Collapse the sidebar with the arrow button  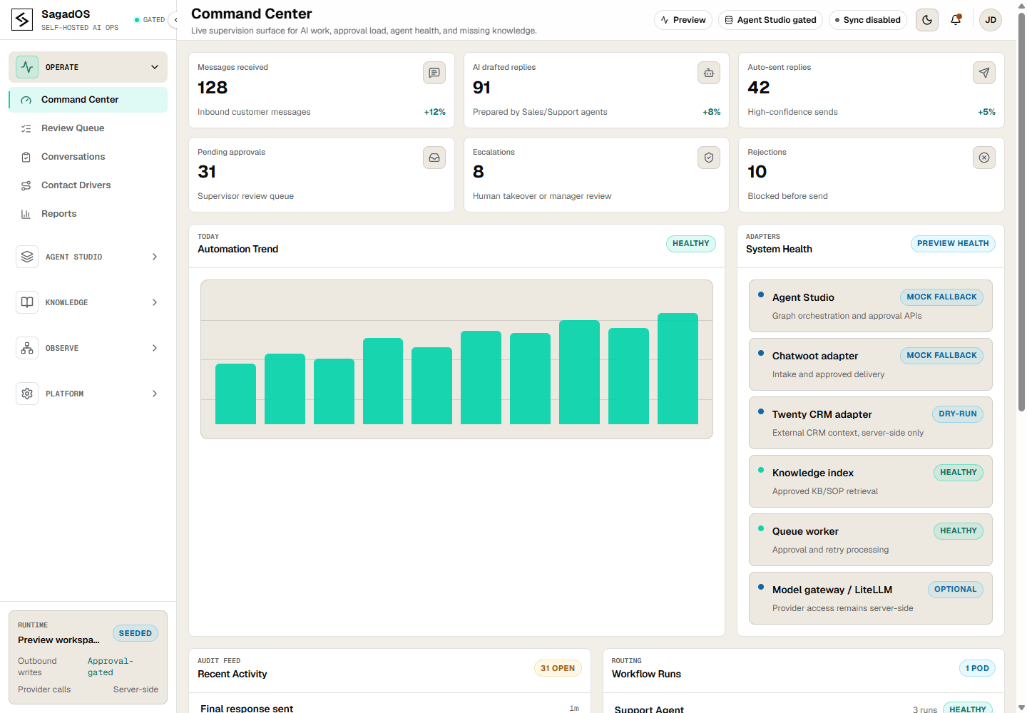coord(173,20)
